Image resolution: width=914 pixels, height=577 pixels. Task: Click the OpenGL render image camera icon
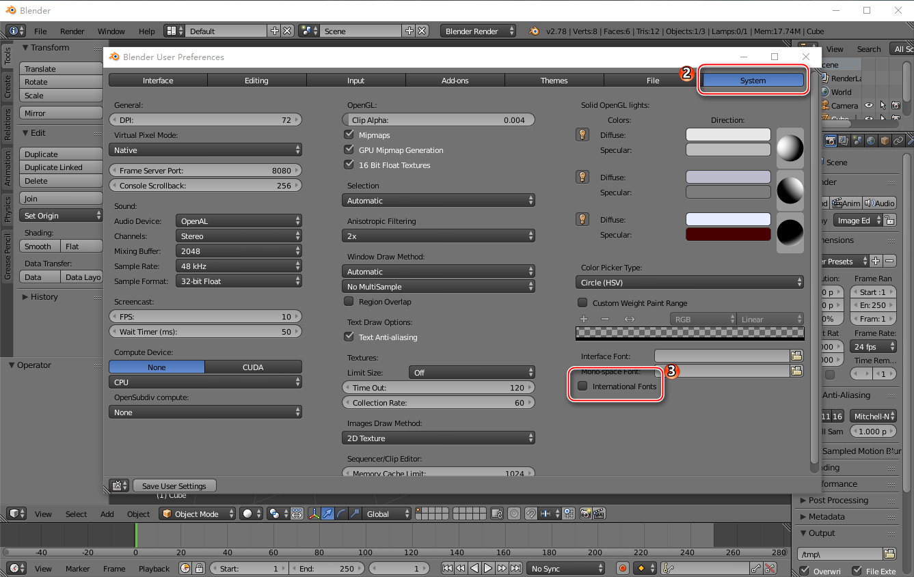coord(585,513)
